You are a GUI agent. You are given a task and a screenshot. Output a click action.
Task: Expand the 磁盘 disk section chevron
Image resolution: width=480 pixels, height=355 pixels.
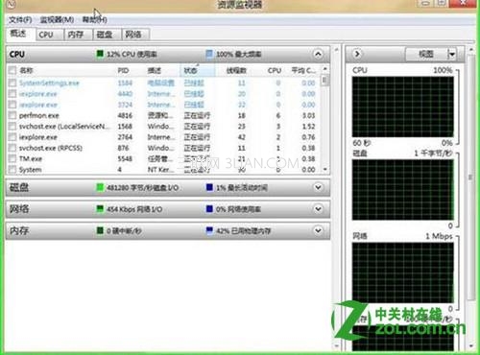pos(318,187)
